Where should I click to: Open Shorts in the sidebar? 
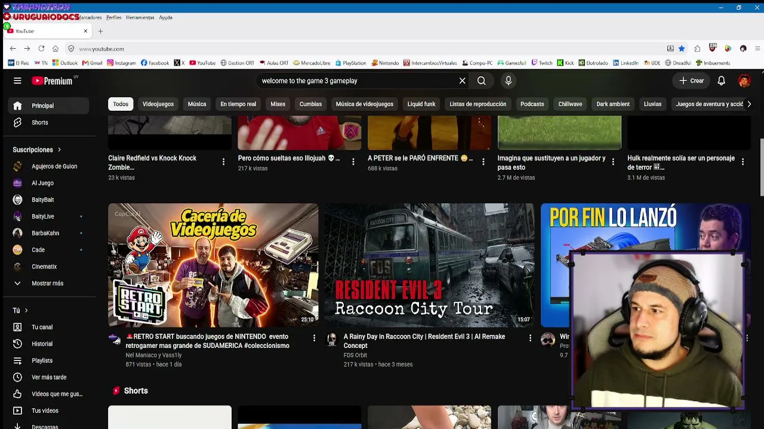49,122
